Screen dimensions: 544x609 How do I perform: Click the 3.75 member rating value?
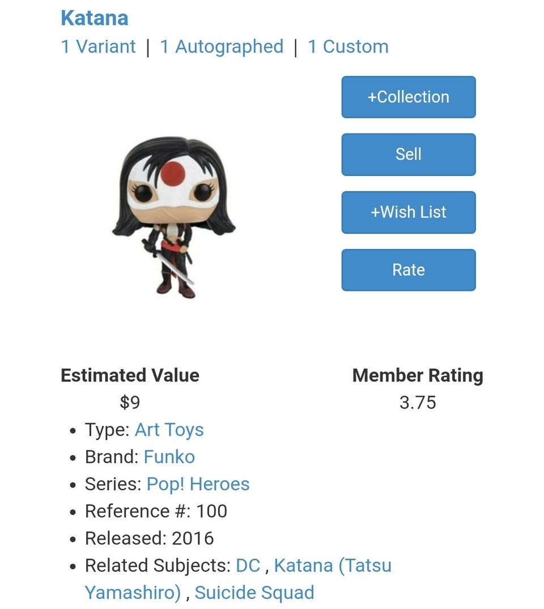[417, 402]
